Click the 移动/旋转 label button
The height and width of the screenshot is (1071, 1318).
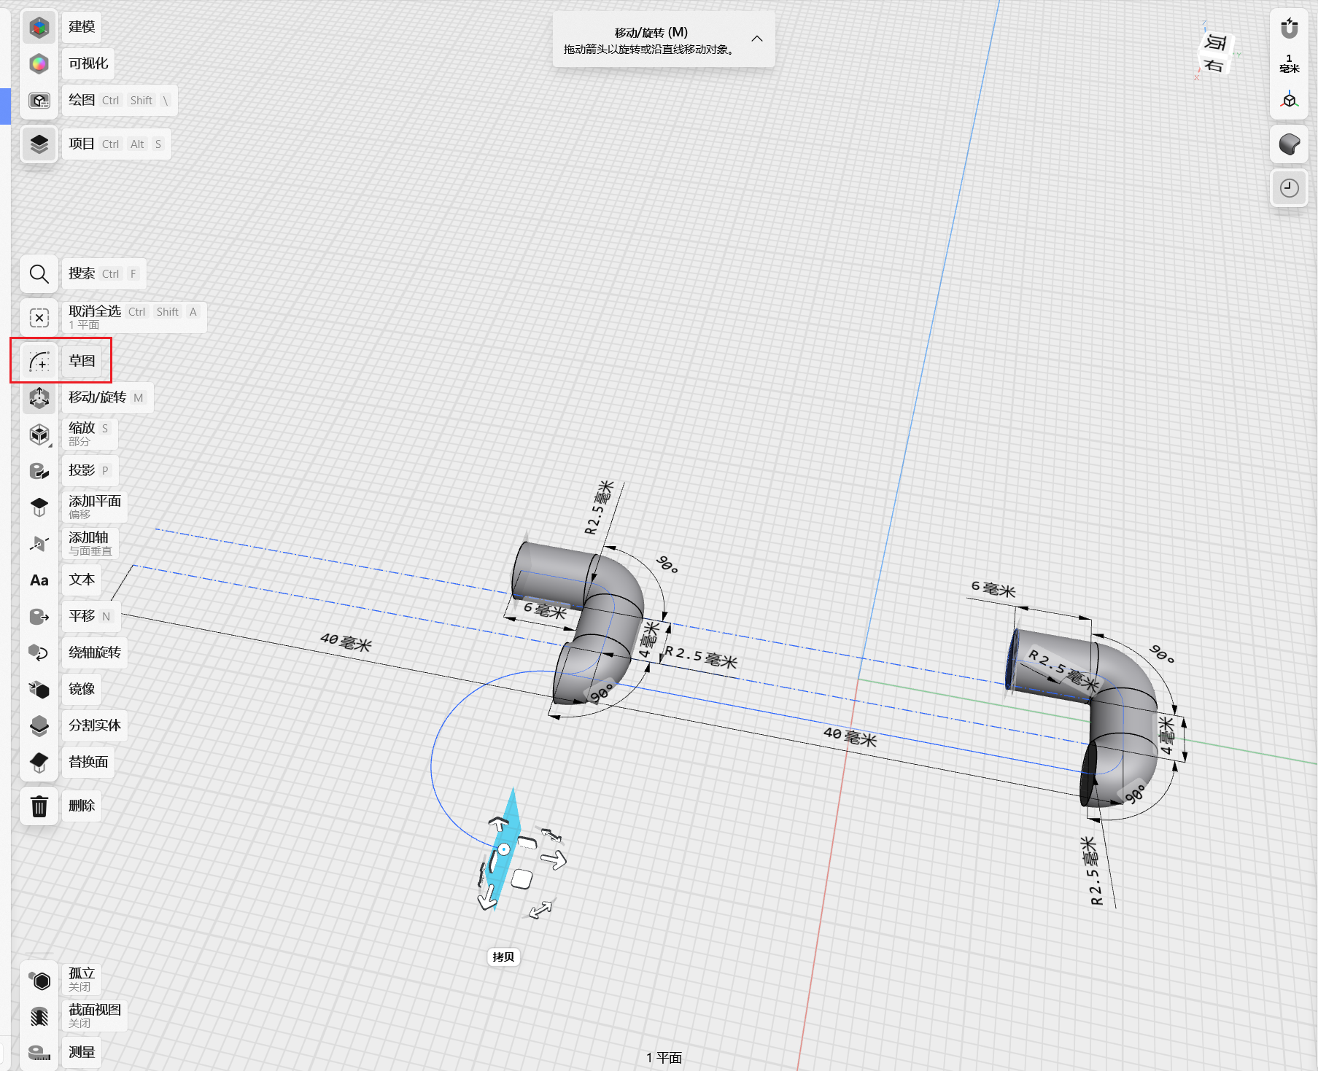[x=107, y=397]
